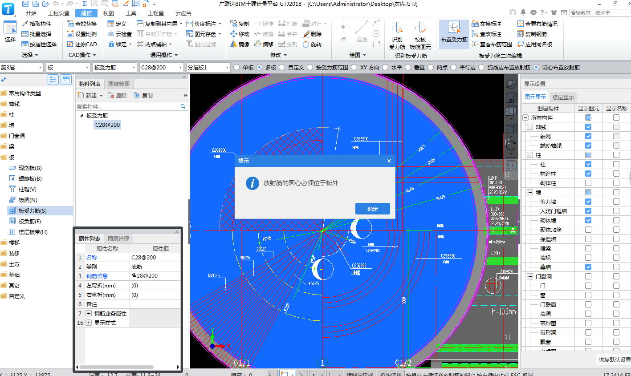Select the 长度标注 length dimension tool
631x376 pixels.
[204, 24]
